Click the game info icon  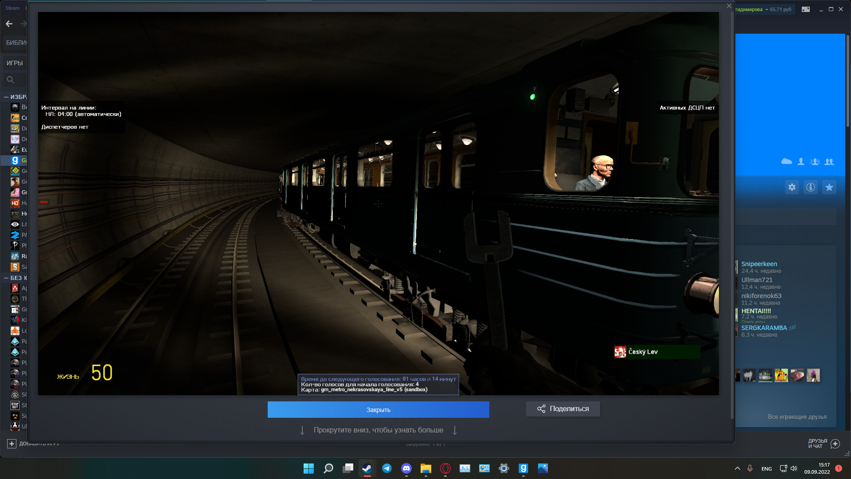[x=811, y=187]
